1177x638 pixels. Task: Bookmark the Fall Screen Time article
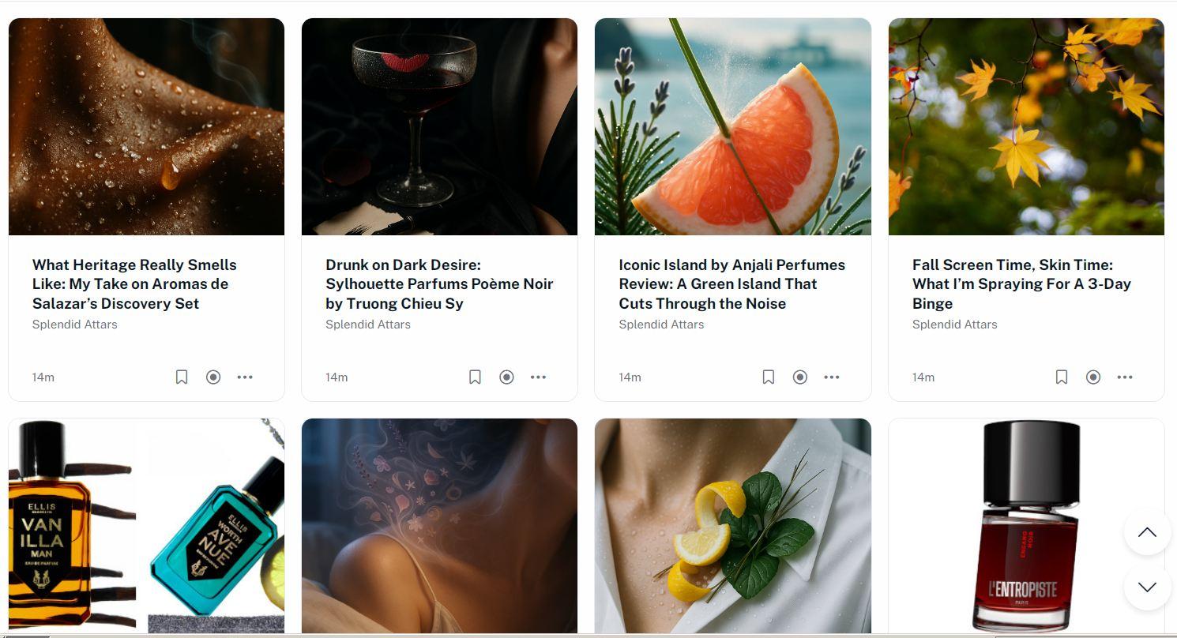[x=1062, y=377]
